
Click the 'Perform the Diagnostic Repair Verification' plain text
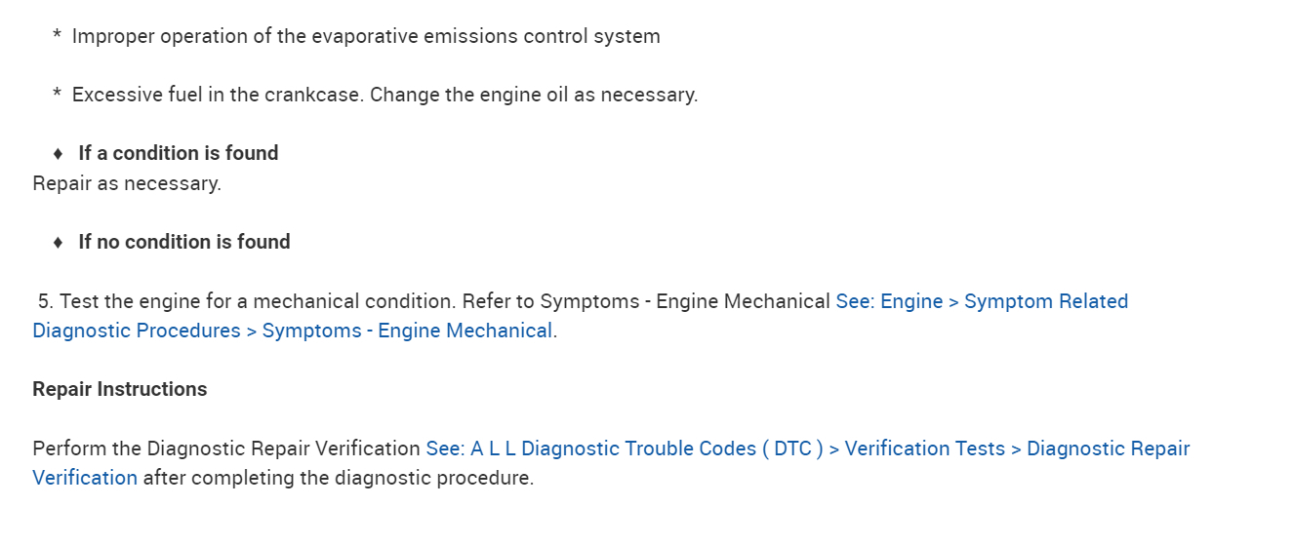point(225,448)
